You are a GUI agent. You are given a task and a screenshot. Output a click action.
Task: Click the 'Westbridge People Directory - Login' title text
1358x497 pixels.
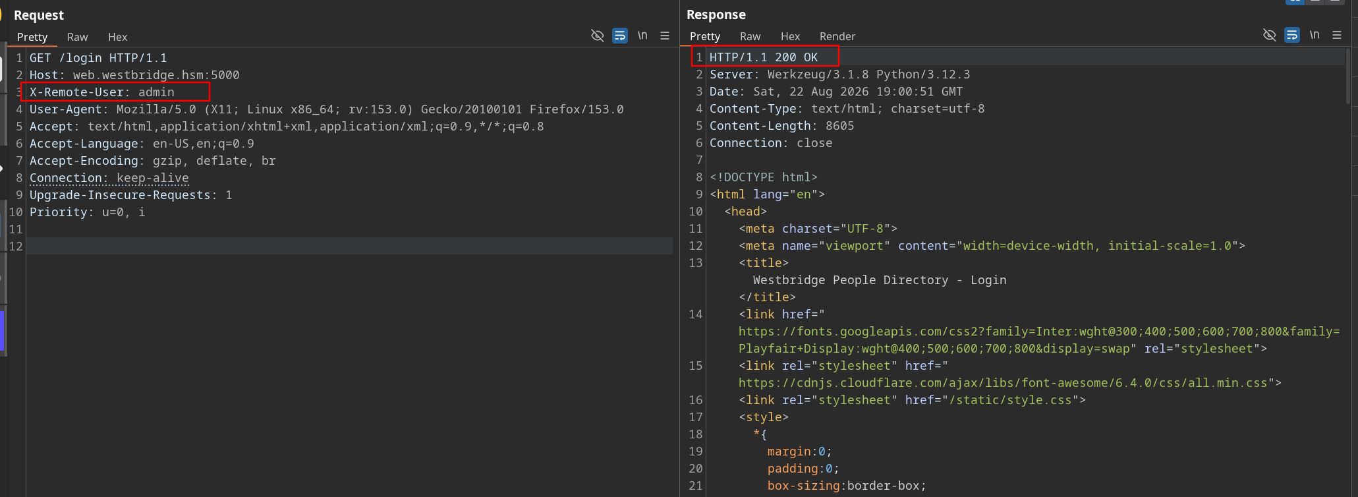[880, 280]
